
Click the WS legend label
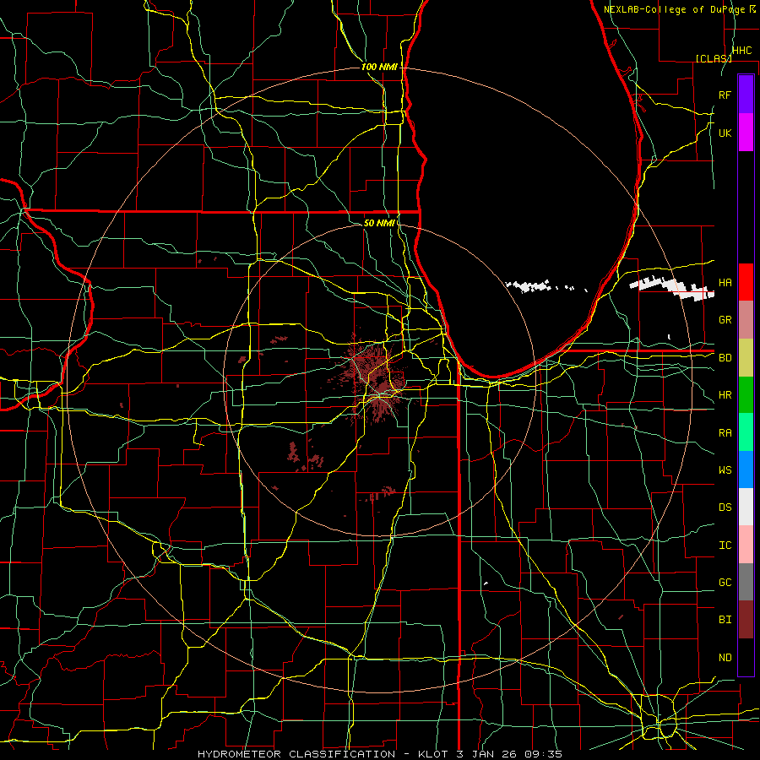pos(725,470)
